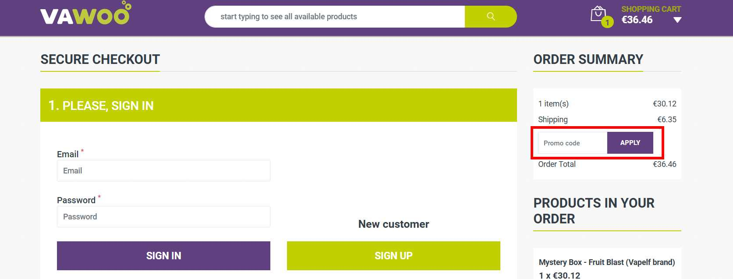Click the VAWOO logo

85,15
